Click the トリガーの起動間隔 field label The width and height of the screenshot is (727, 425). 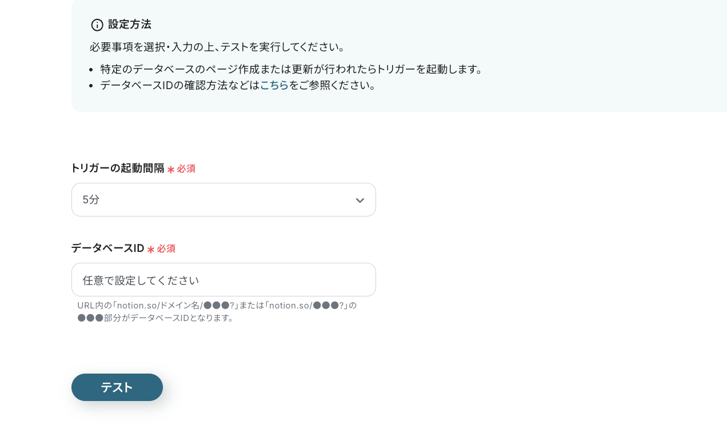pos(117,168)
